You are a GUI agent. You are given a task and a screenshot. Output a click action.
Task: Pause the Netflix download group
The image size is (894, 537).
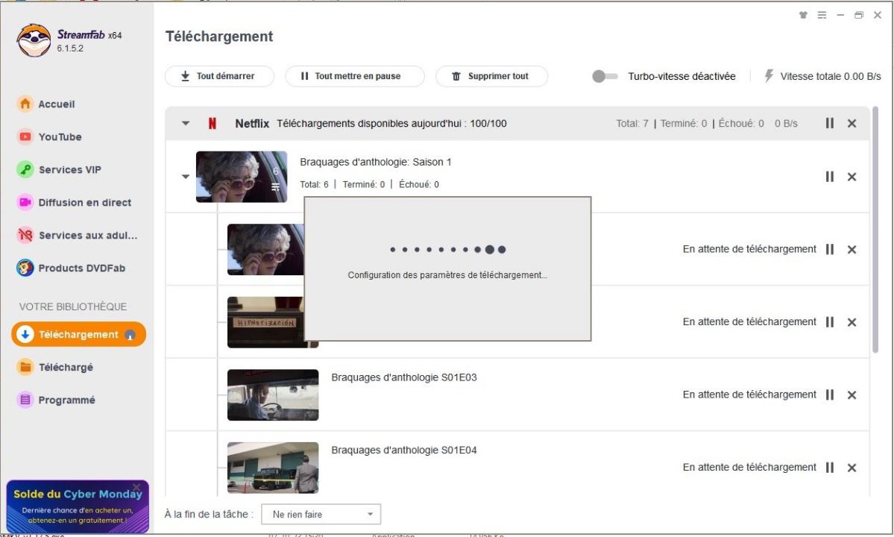829,123
